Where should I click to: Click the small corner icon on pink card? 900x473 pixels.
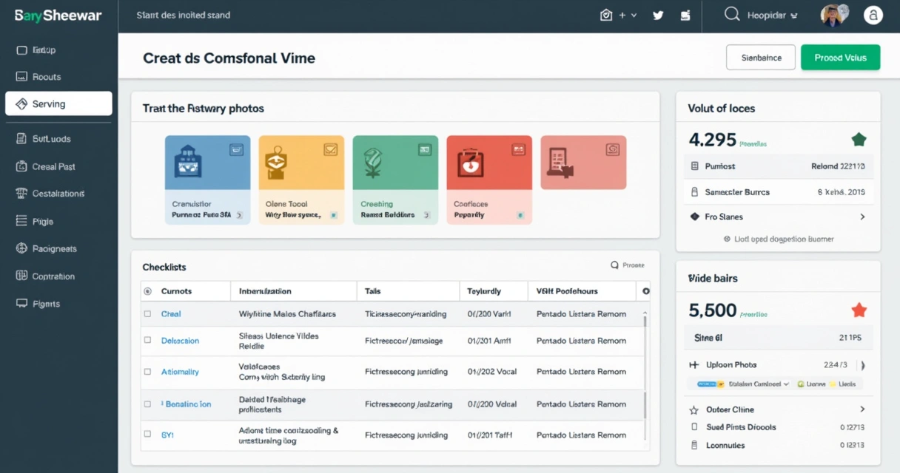pyautogui.click(x=612, y=149)
